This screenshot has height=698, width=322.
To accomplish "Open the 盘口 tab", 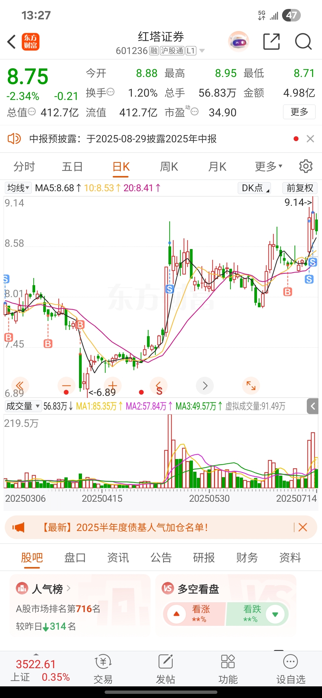I will (75, 557).
